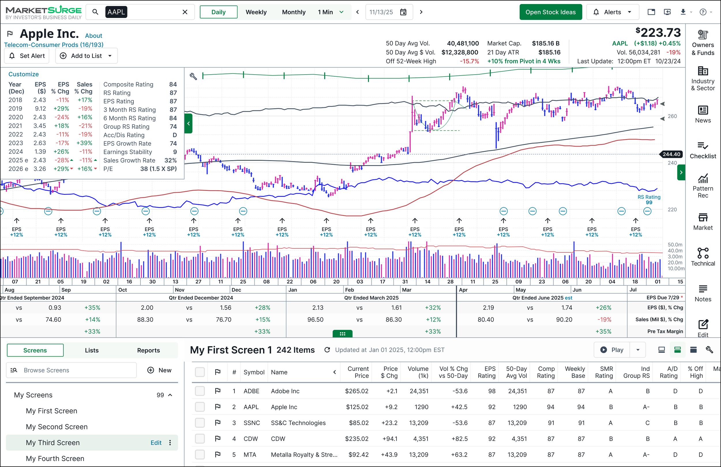Open the Notes panel
Screen dimensions: 721x467
point(703,293)
